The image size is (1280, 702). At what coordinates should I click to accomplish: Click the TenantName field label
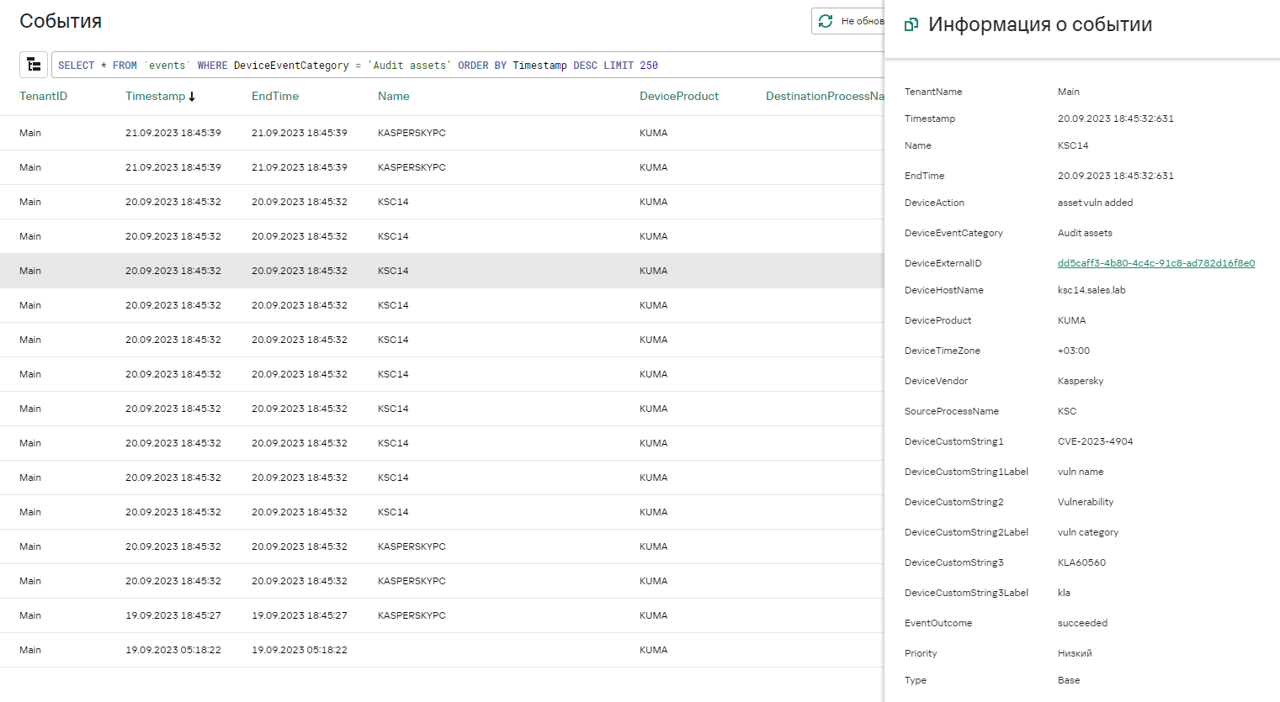tap(933, 92)
